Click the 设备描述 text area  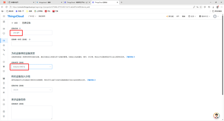pos(32,113)
